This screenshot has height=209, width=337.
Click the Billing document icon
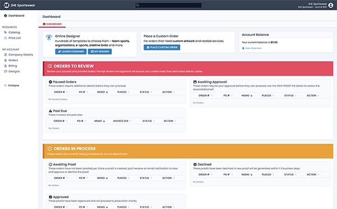6,66
